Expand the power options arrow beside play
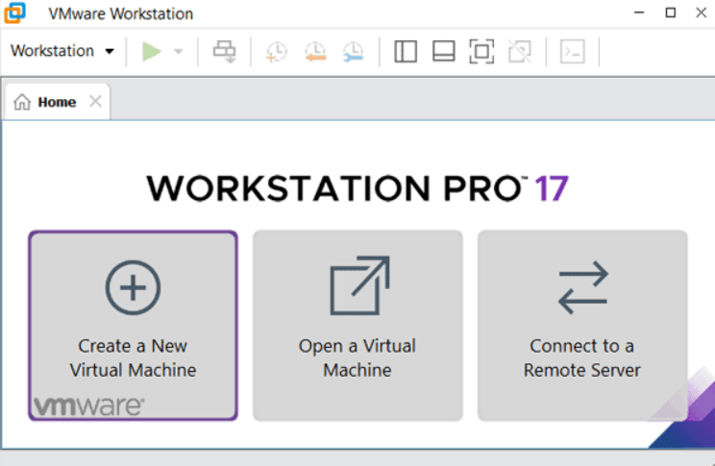 point(179,52)
